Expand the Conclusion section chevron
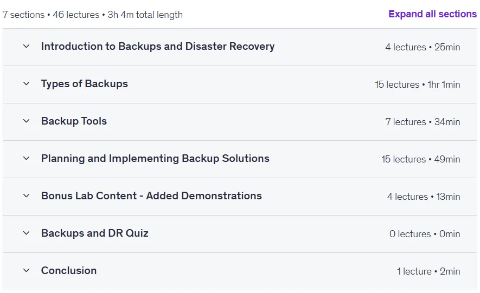480x293 pixels. (27, 270)
